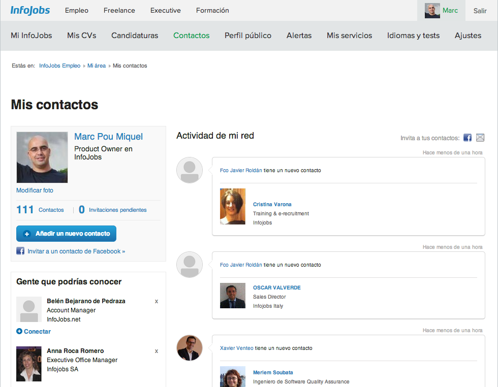Click Cristina Varona photo
498x387 pixels.
click(x=233, y=206)
